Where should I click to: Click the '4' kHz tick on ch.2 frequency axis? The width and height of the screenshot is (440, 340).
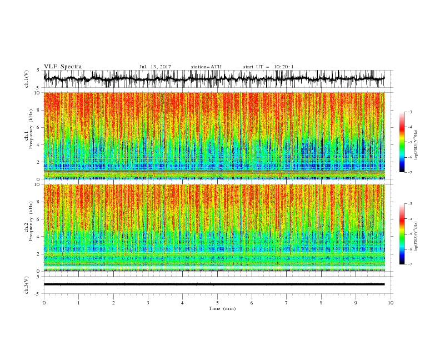[x=39, y=237]
